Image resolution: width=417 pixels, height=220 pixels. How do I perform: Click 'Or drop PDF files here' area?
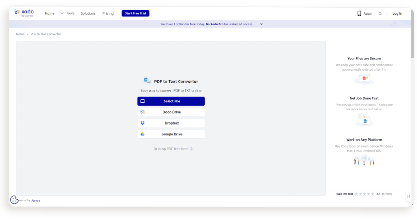pyautogui.click(x=173, y=149)
